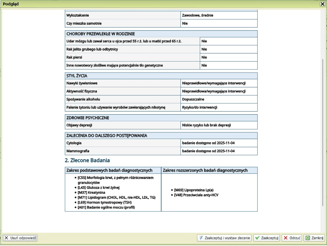Screen dimensions: 327x246
Task: Click '[V48] Przeciwciała anty-HCV' entry
Action: pos(196,195)
